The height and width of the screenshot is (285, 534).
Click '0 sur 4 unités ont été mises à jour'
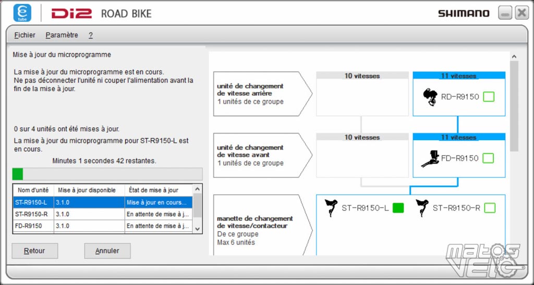coord(67,129)
